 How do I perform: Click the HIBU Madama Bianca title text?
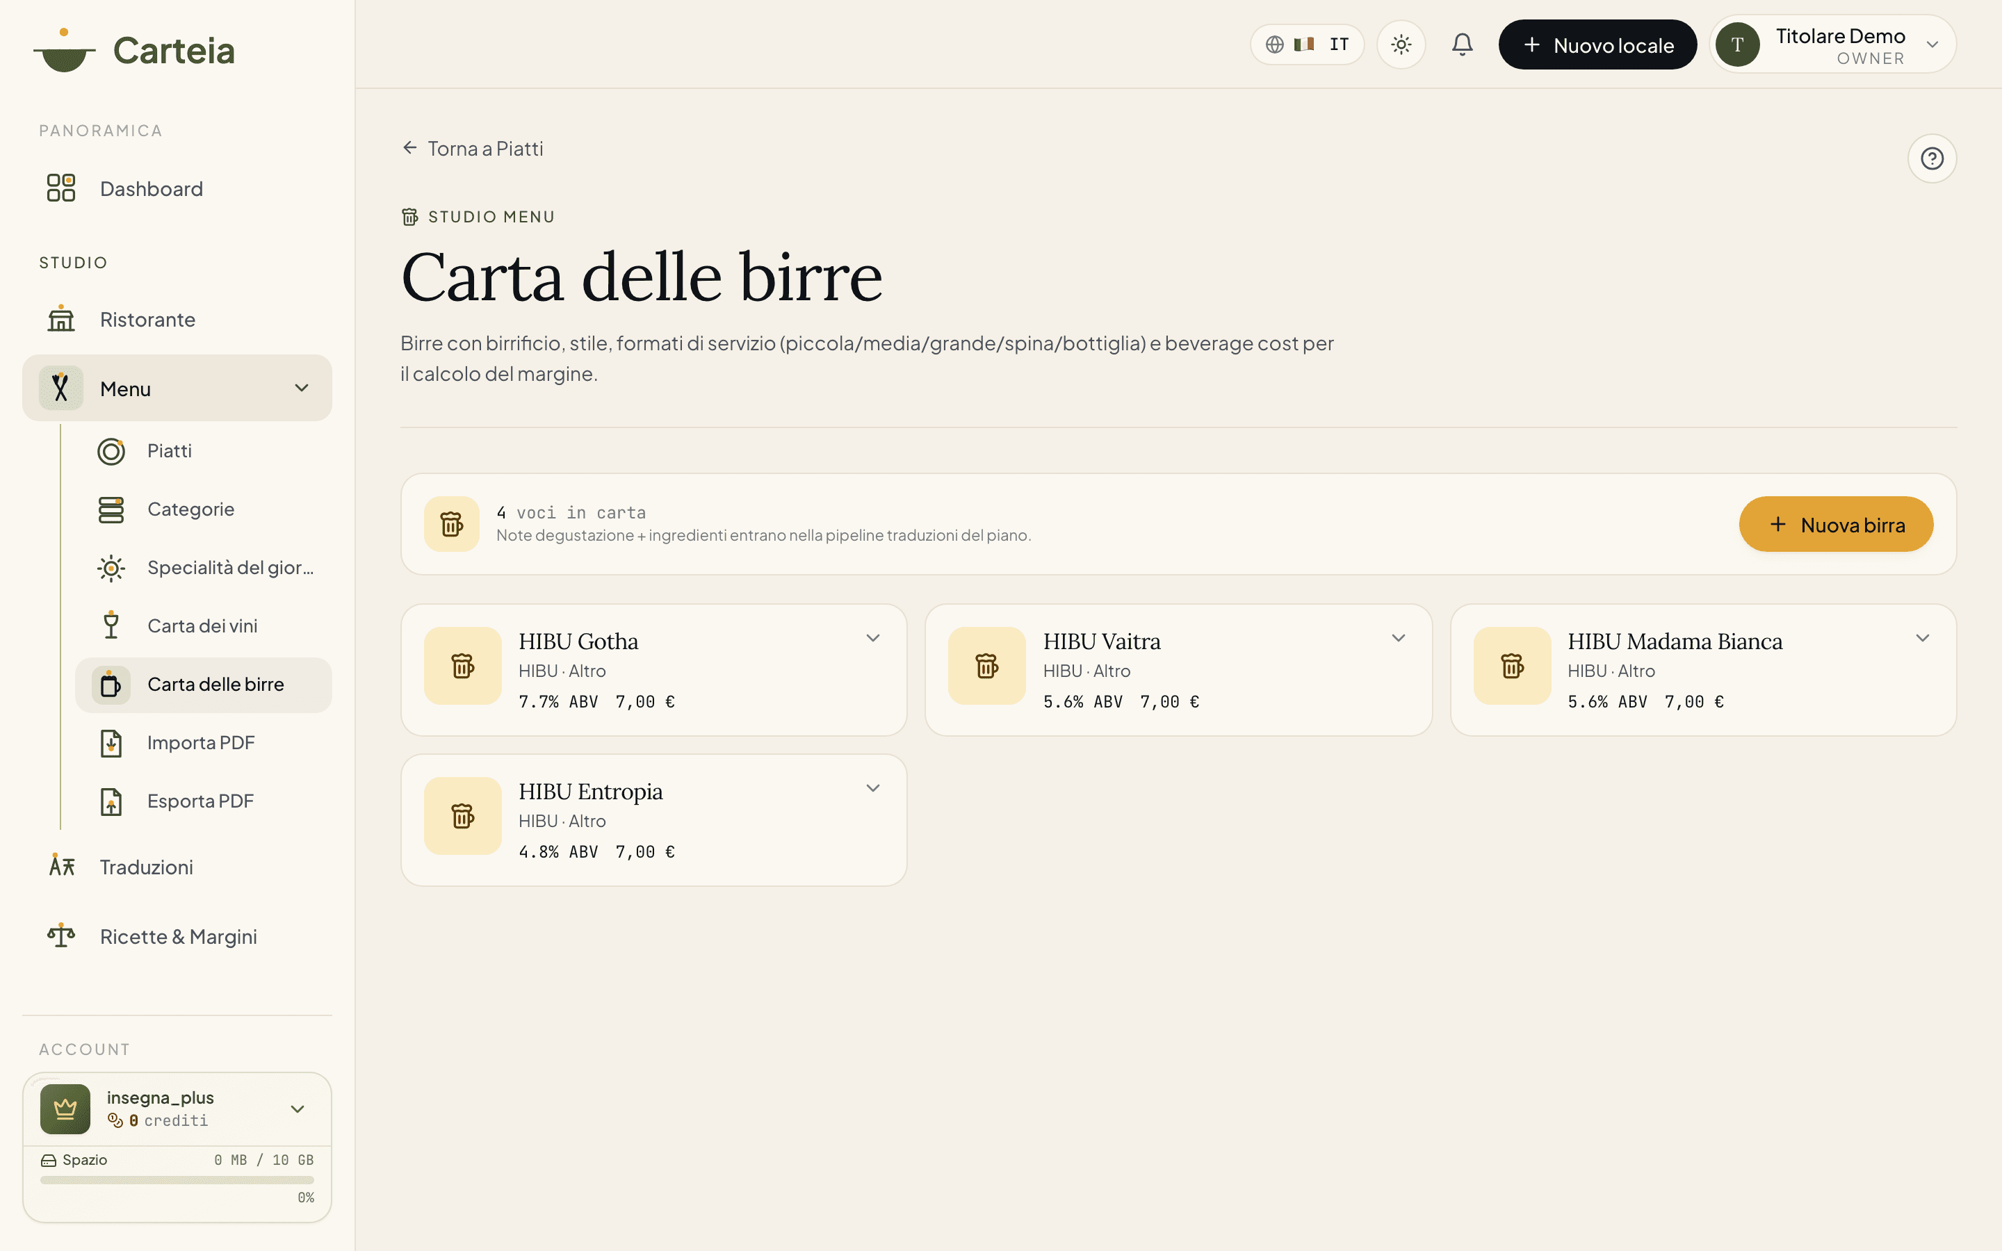1675,641
